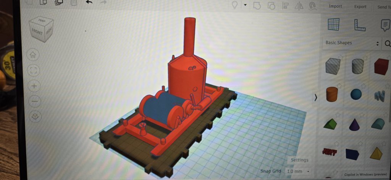The image size is (391, 180).
Task: Open the workplane Settings button
Action: click(299, 160)
